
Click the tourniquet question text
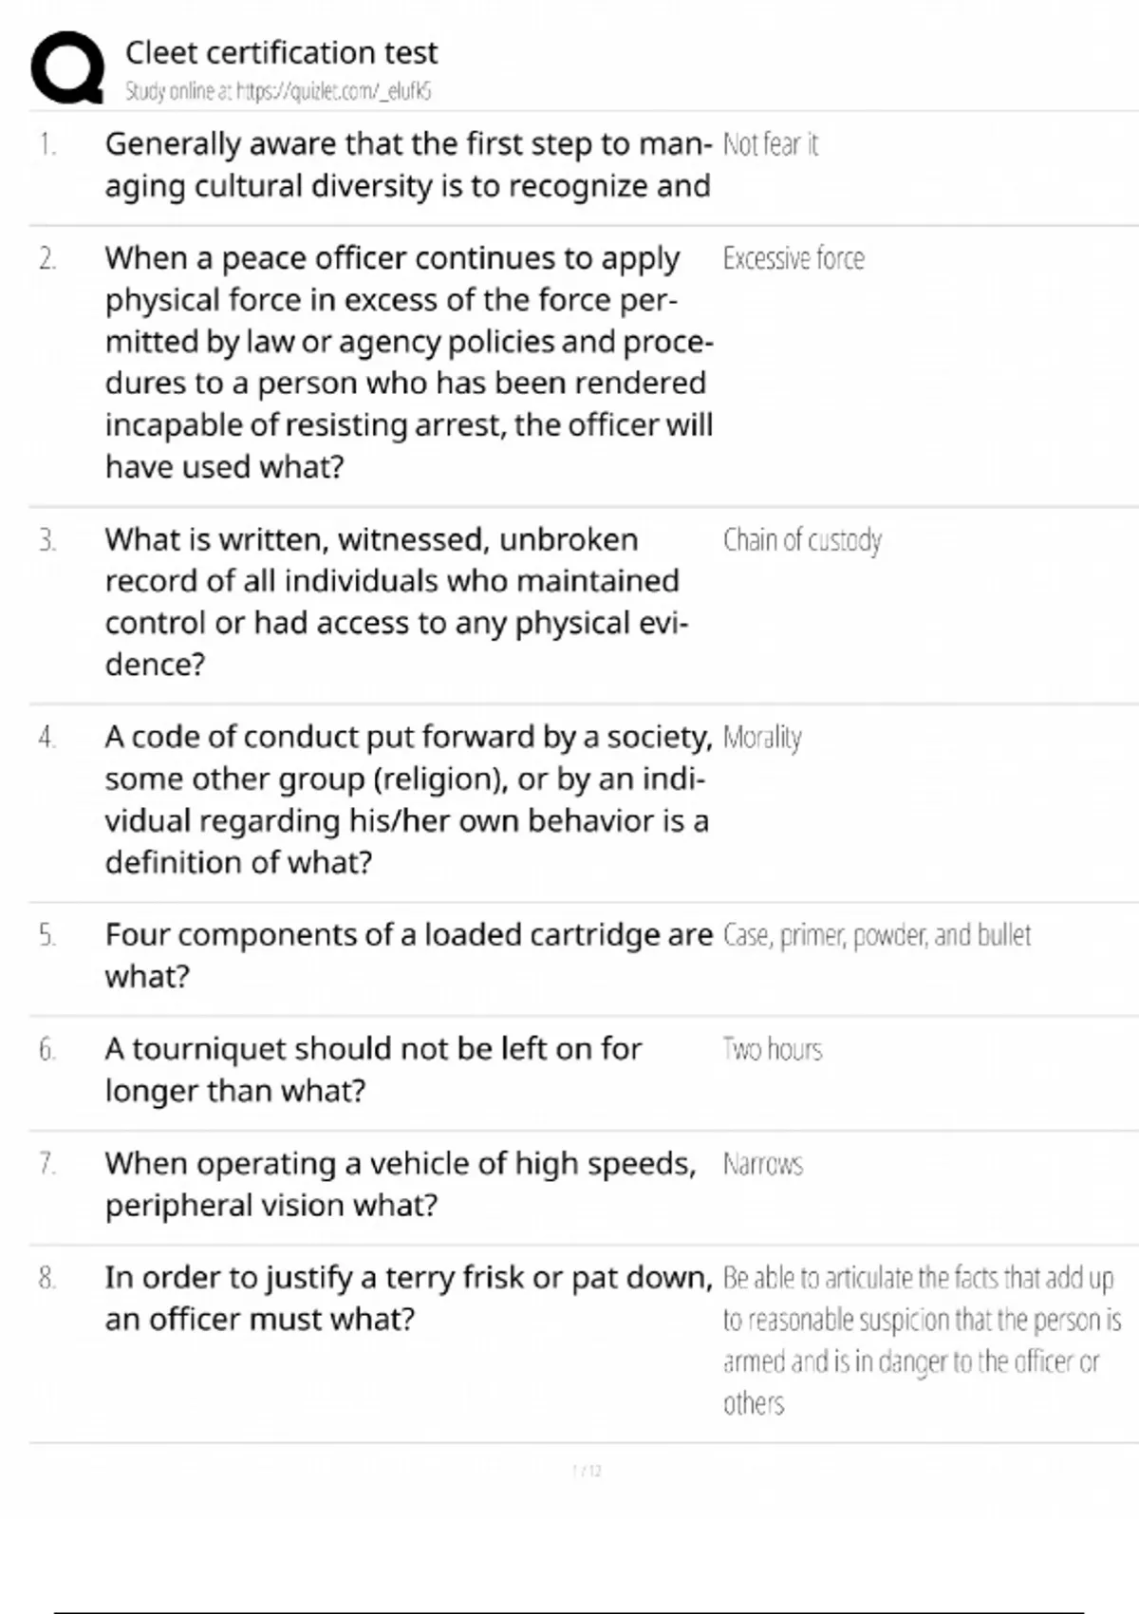pos(373,1069)
